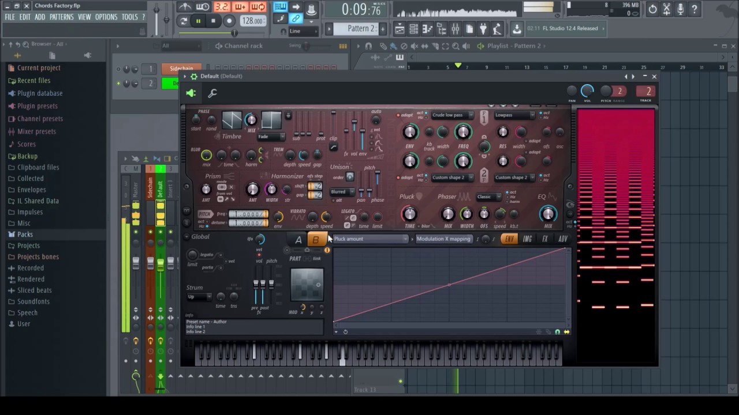Enable Pluck blur option
Screen dimensions: 739x415
click(419, 227)
